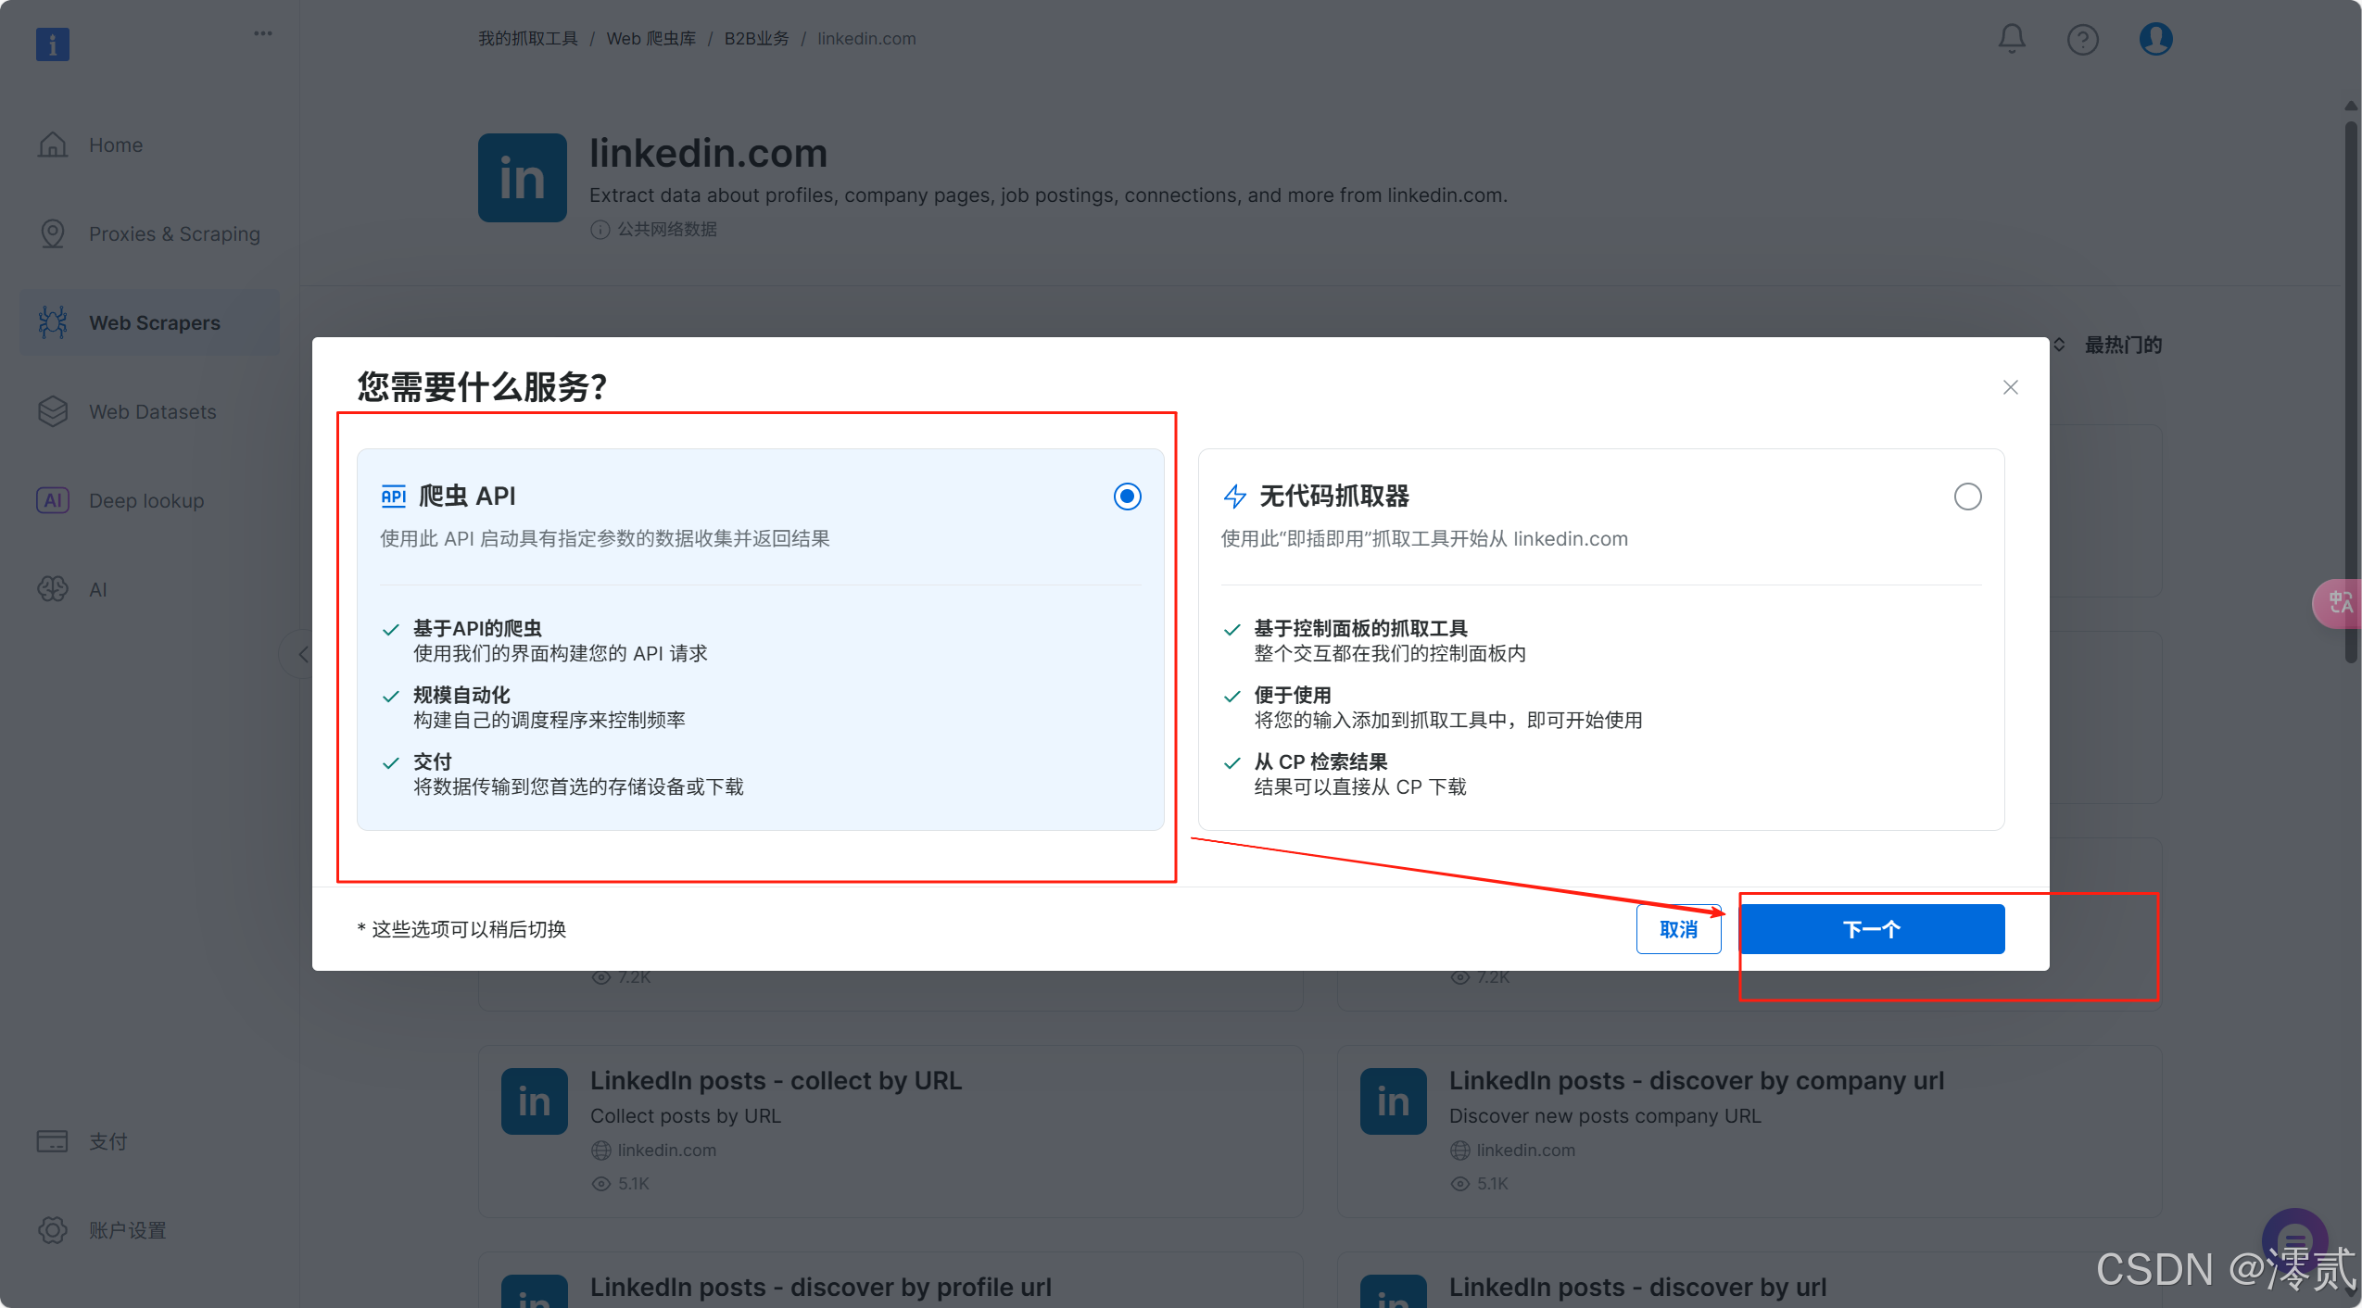The image size is (2362, 1308).
Task: Dismiss the service dialog with the X
Action: (2009, 387)
